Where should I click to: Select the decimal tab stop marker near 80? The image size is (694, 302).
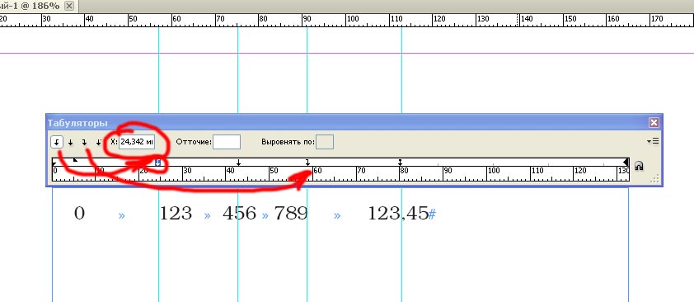point(400,163)
